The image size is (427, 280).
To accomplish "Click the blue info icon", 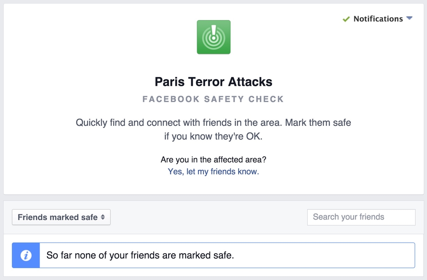I will pyautogui.click(x=26, y=255).
